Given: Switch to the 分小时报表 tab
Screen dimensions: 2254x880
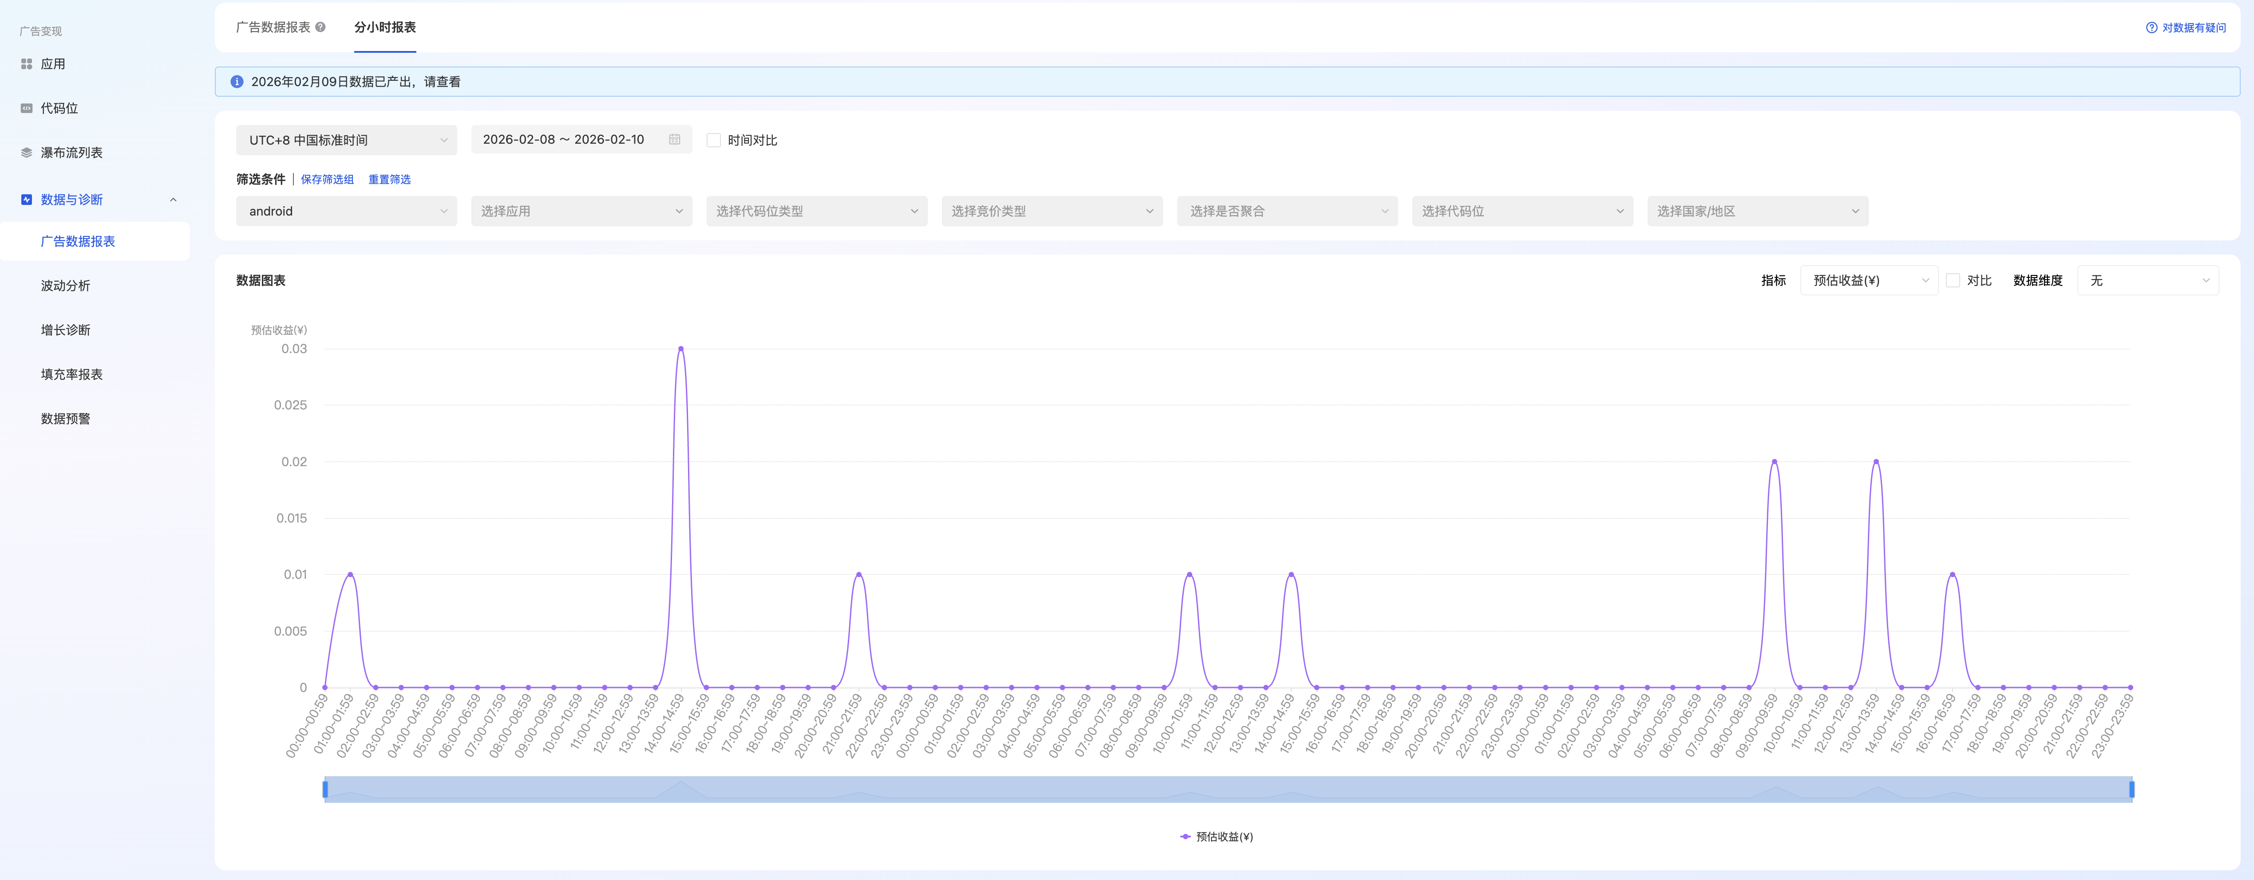Looking at the screenshot, I should tap(385, 27).
